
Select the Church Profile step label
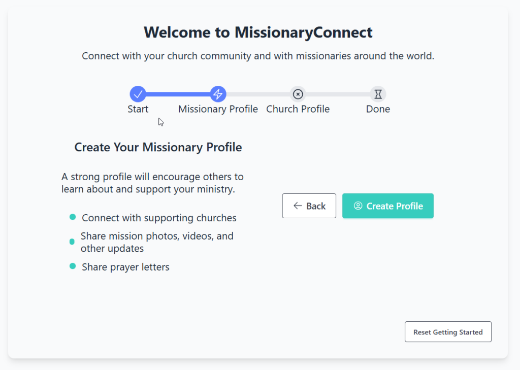tap(298, 109)
